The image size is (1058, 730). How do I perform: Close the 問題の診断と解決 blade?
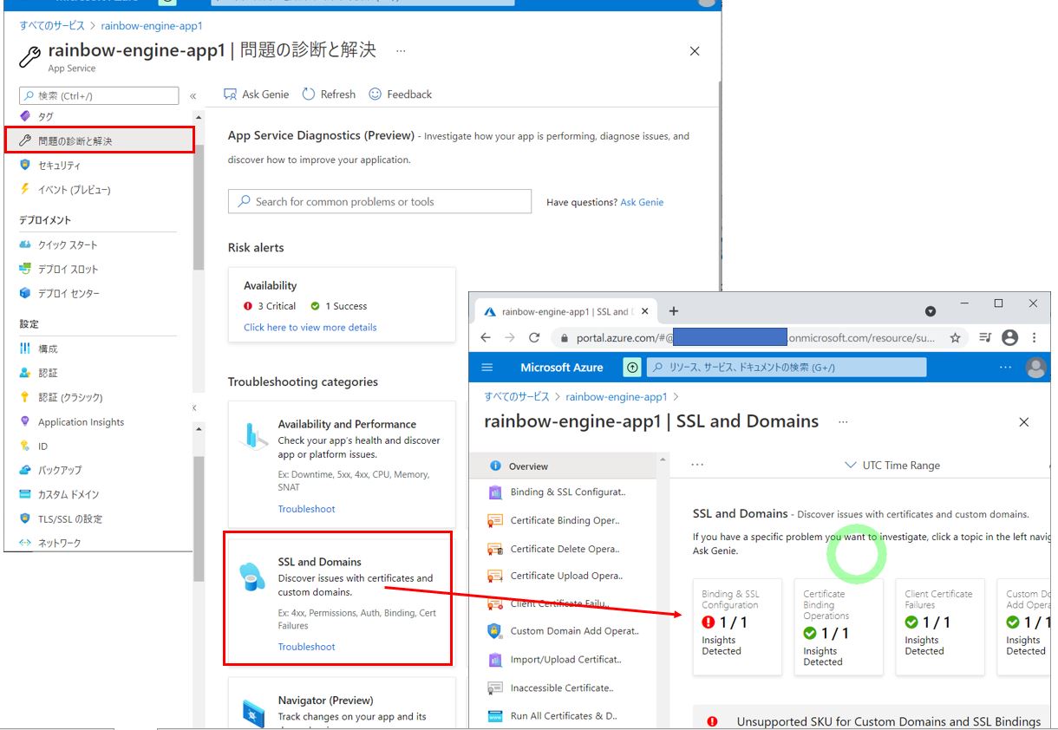coord(695,51)
